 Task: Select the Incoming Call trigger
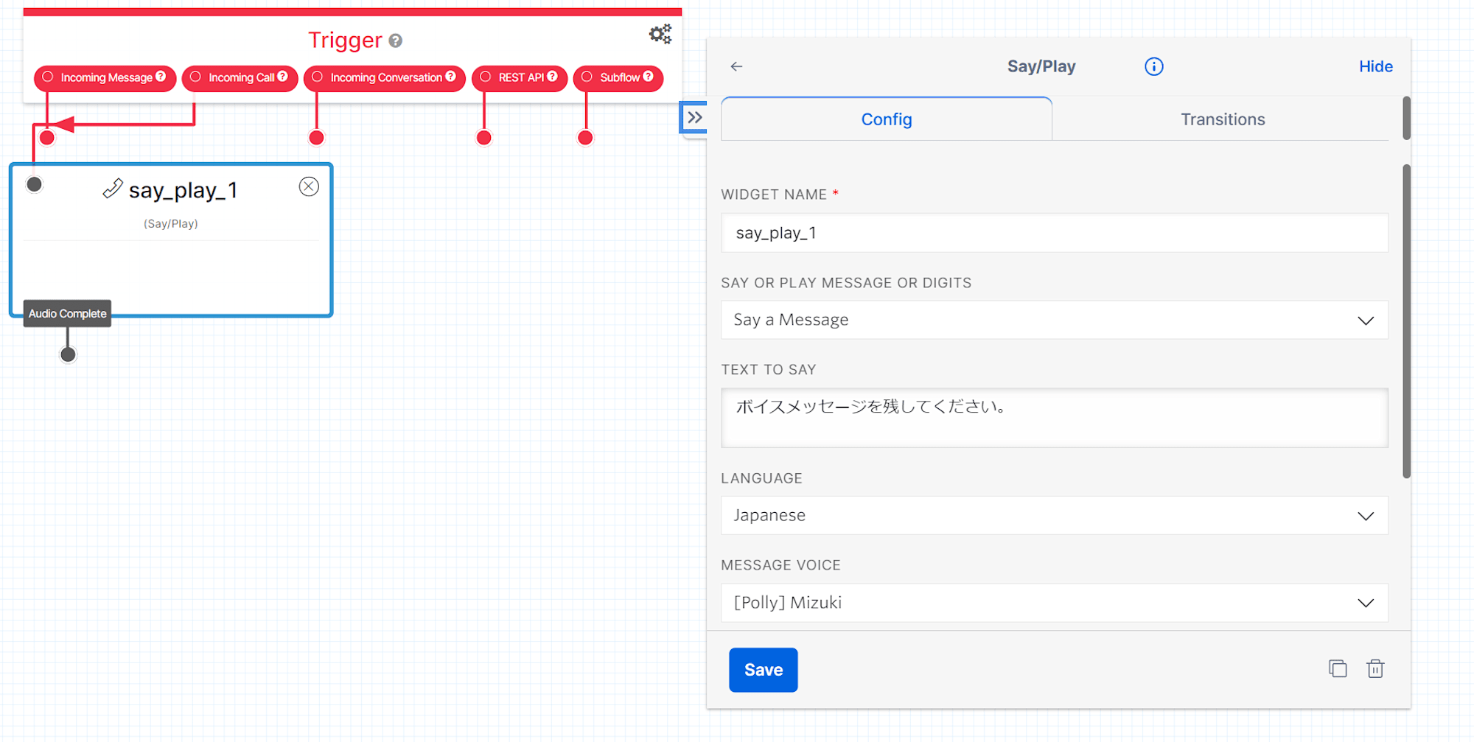coord(240,77)
